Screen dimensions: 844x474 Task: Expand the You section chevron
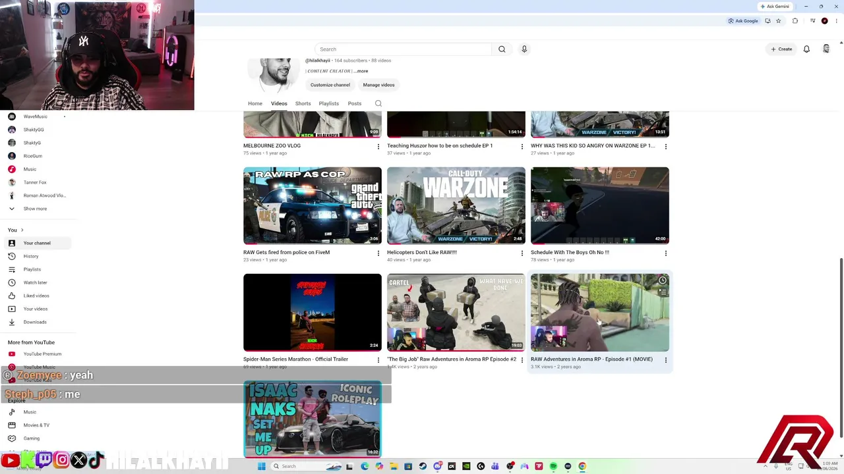pos(22,230)
